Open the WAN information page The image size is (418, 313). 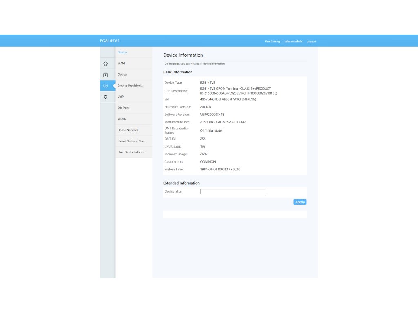point(121,64)
